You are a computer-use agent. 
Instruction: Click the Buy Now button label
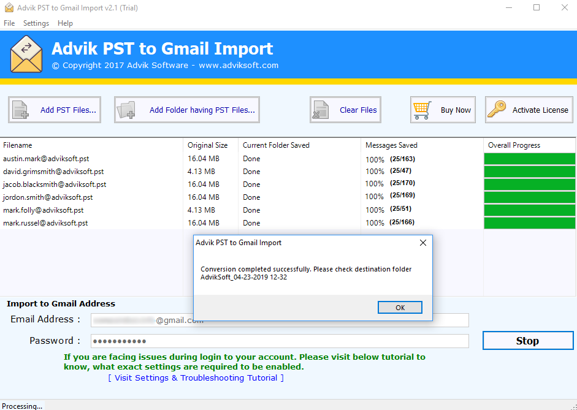[456, 110]
